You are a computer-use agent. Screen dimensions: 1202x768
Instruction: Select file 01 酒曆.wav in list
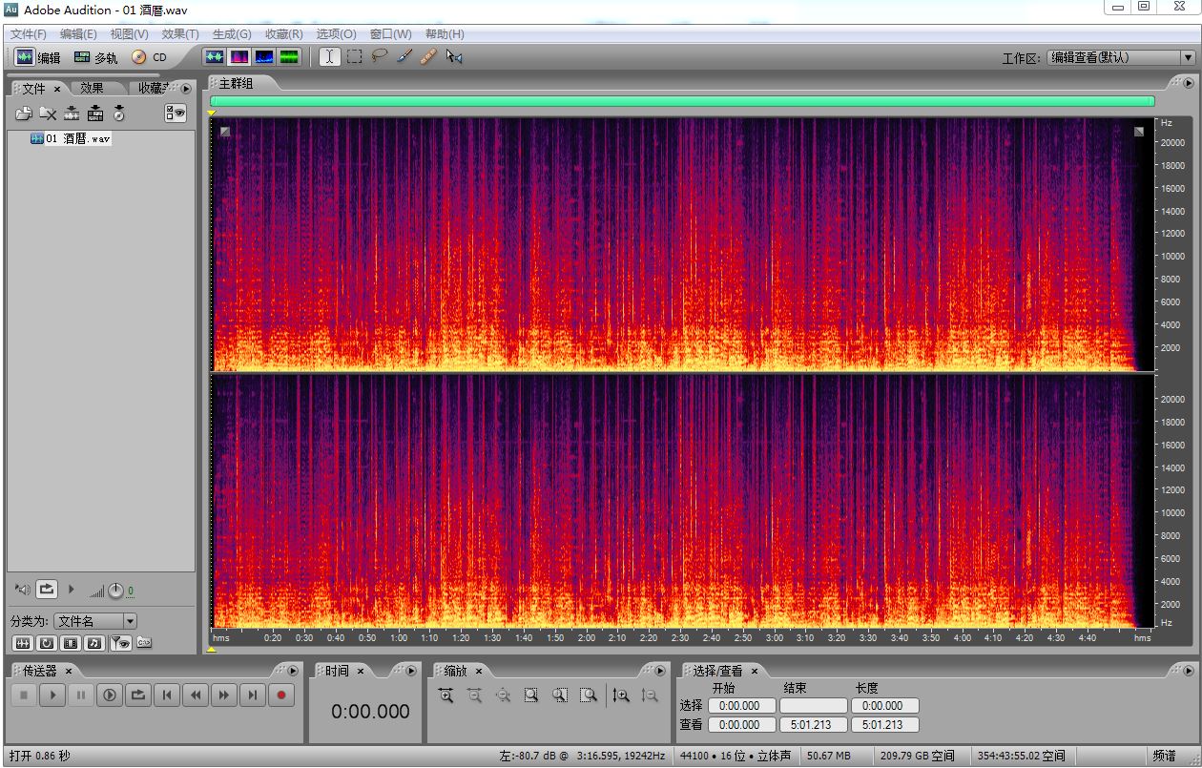point(71,139)
